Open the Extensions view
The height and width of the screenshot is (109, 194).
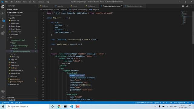pyautogui.click(x=3, y=33)
